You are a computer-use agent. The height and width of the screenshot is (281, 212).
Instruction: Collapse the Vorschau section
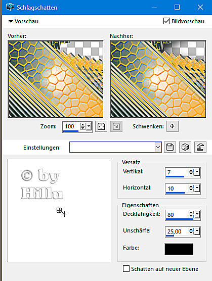pos(11,22)
